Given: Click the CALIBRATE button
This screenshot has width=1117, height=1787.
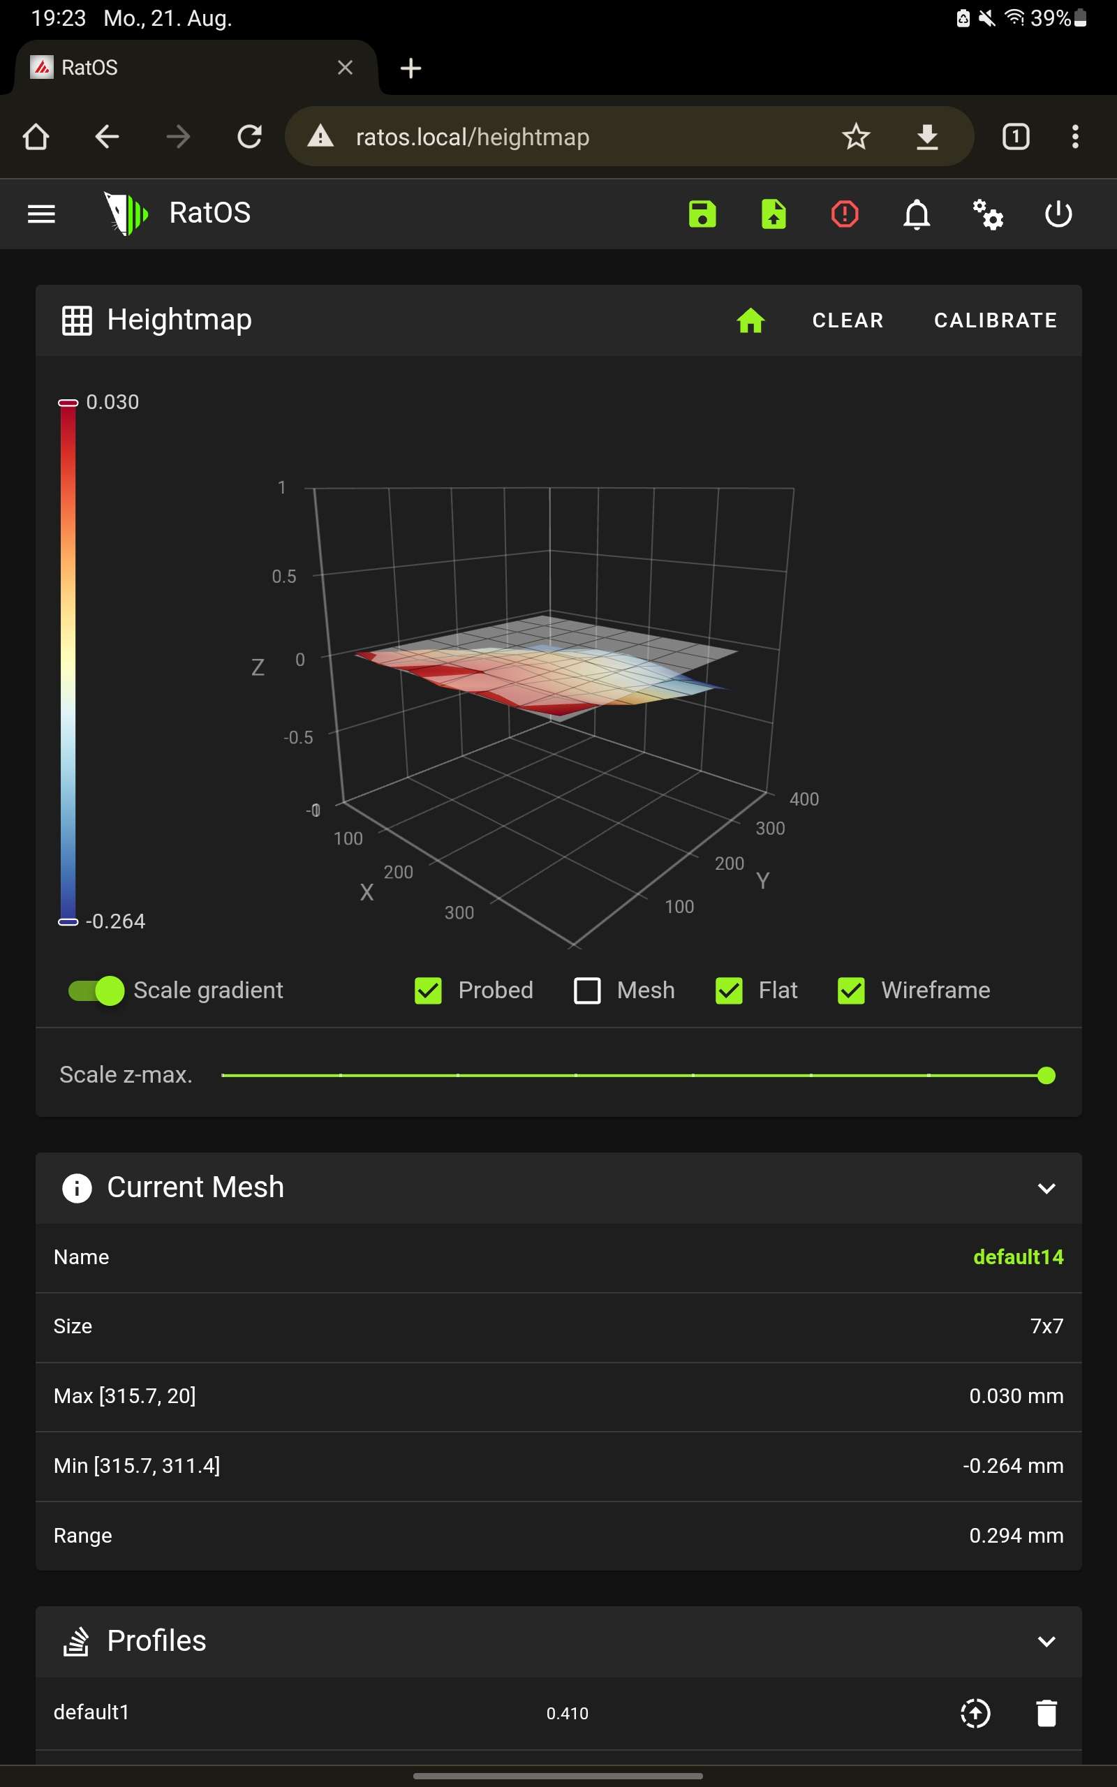Looking at the screenshot, I should click(x=995, y=320).
